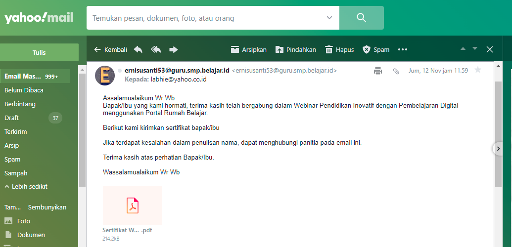512x247 pixels.
Task: Click Sembunyikan to hide views
Action: (x=47, y=207)
